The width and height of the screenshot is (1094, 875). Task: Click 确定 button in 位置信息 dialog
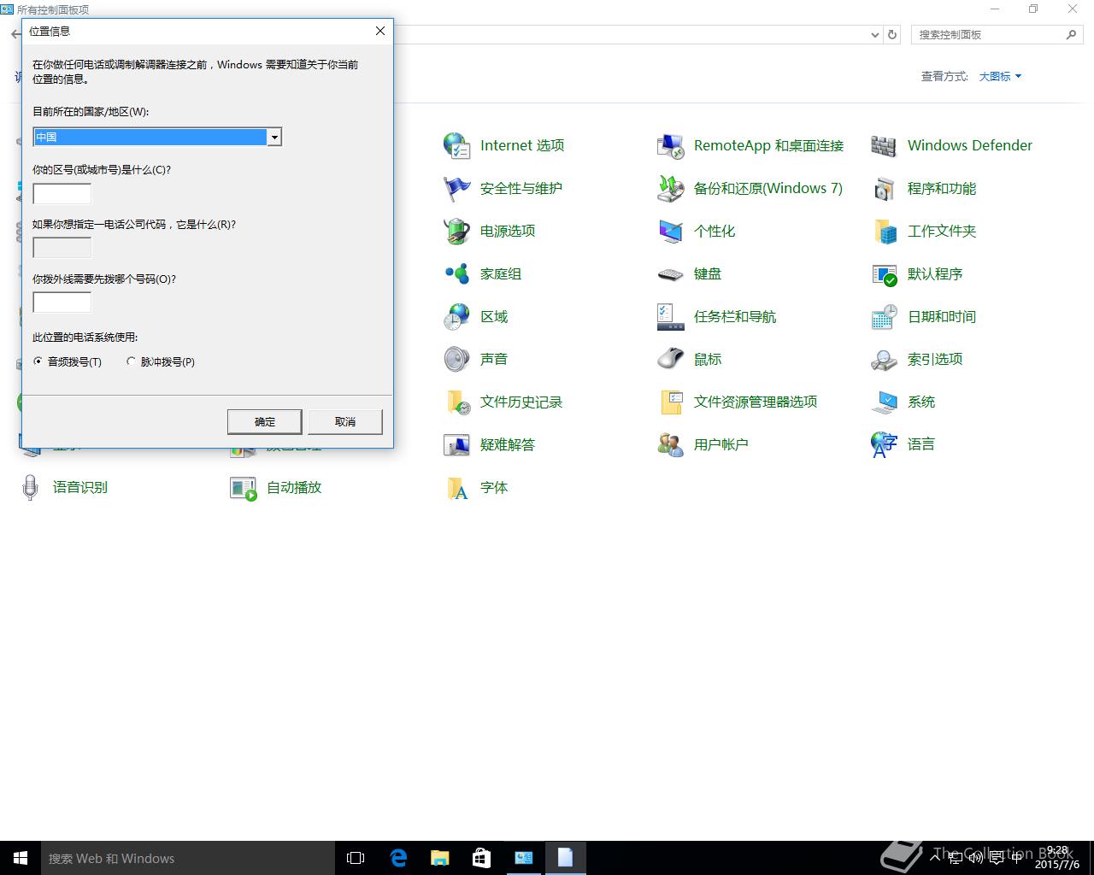(264, 421)
